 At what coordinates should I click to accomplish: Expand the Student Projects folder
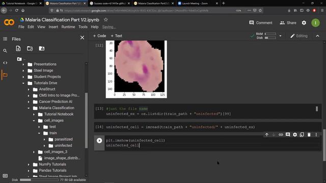click(x=23, y=77)
